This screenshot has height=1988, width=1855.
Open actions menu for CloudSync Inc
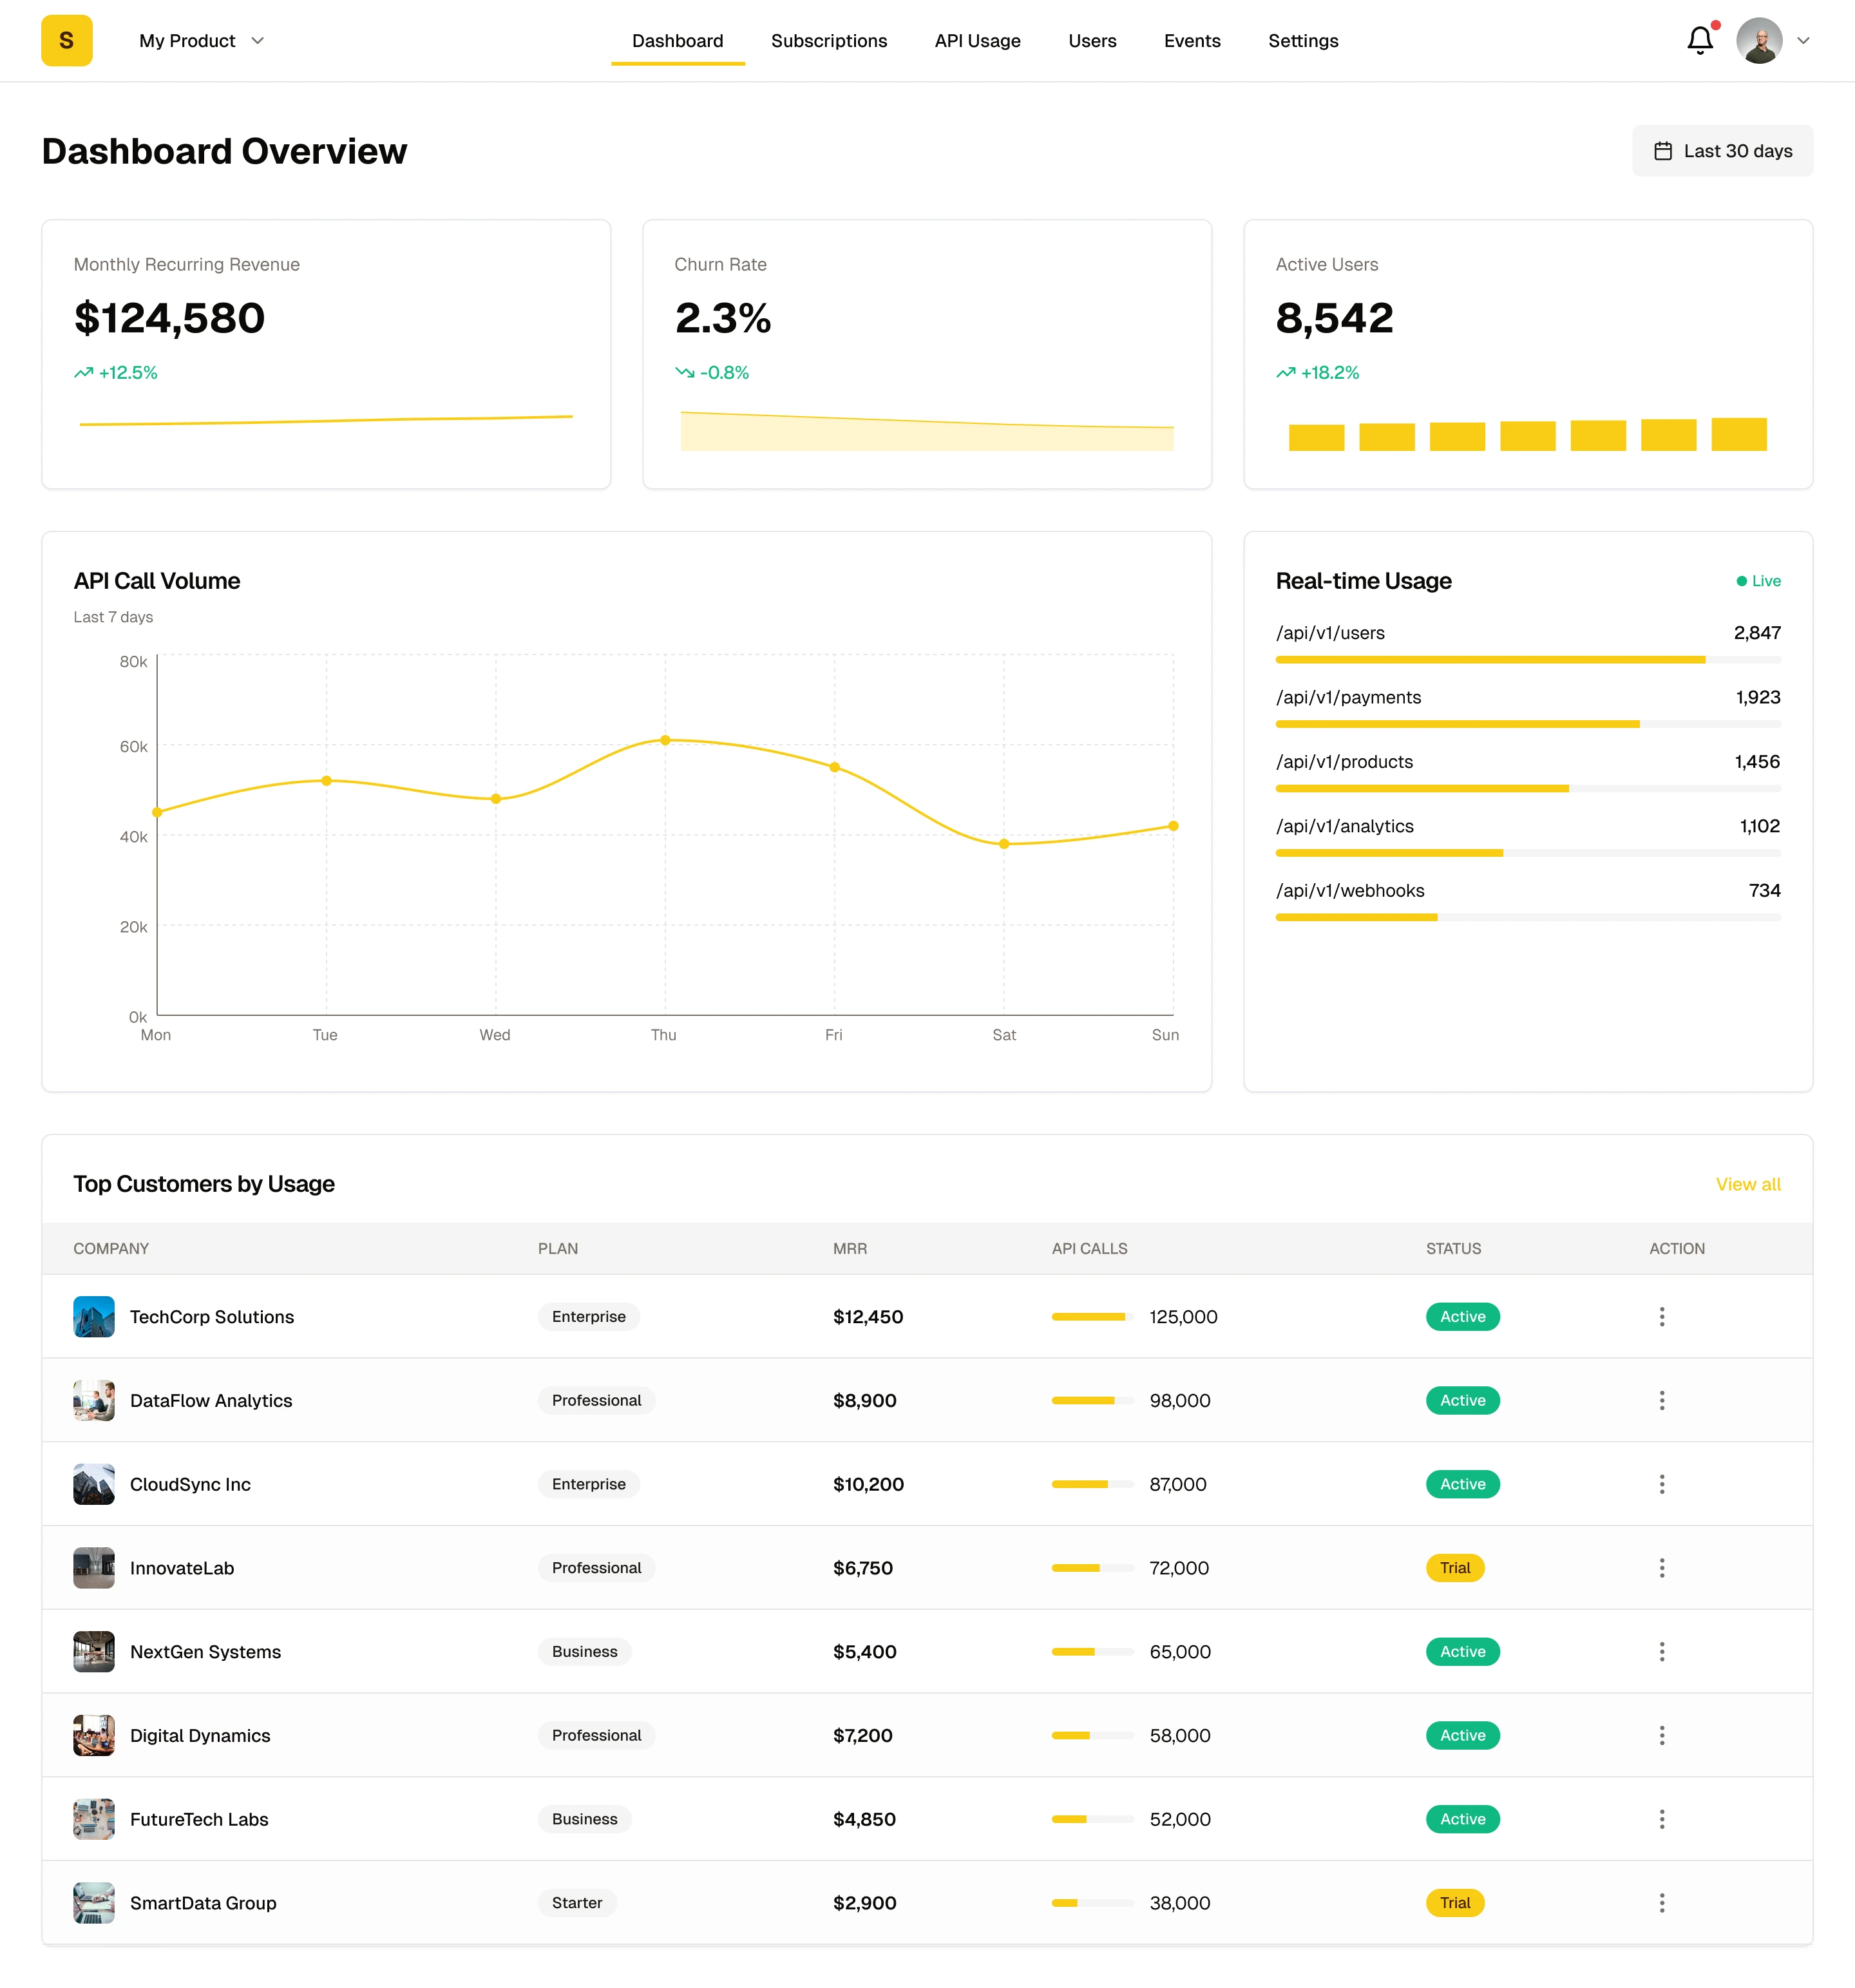[1661, 1484]
